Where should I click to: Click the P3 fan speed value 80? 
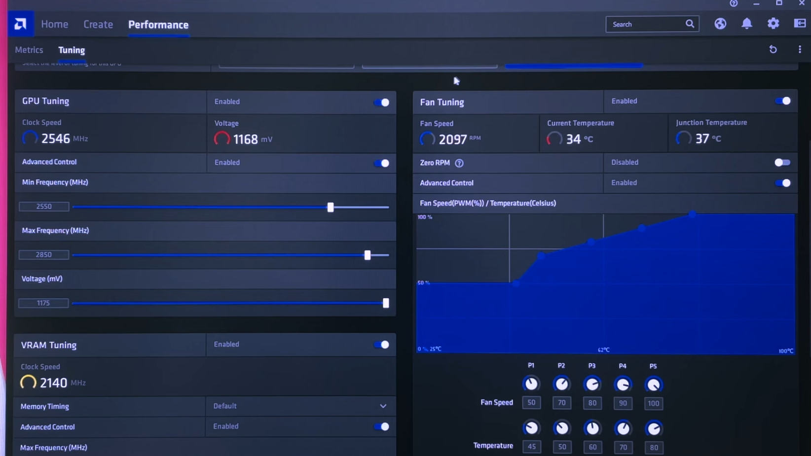592,403
